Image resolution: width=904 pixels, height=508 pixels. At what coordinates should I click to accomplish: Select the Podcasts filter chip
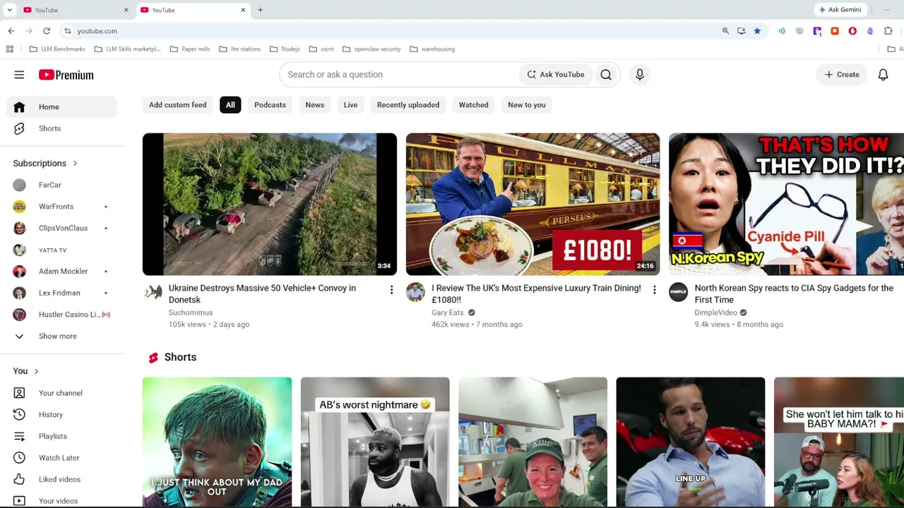270,104
